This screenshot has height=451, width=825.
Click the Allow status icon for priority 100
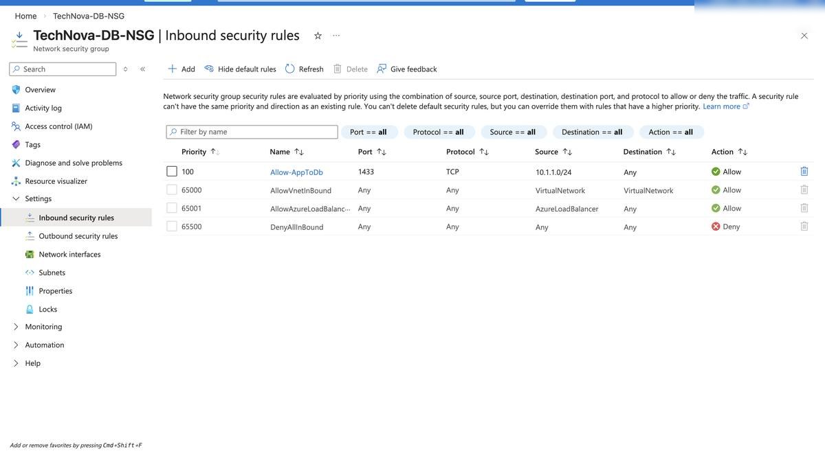[x=716, y=172]
